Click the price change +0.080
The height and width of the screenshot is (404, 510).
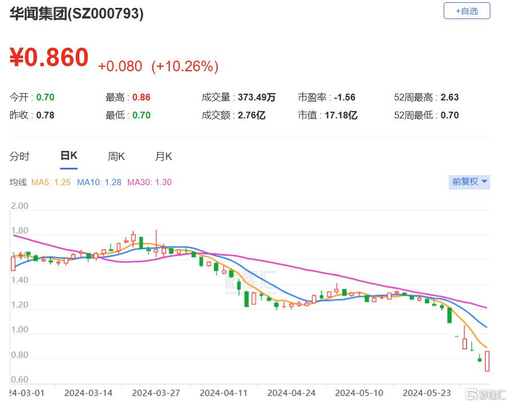pos(120,66)
